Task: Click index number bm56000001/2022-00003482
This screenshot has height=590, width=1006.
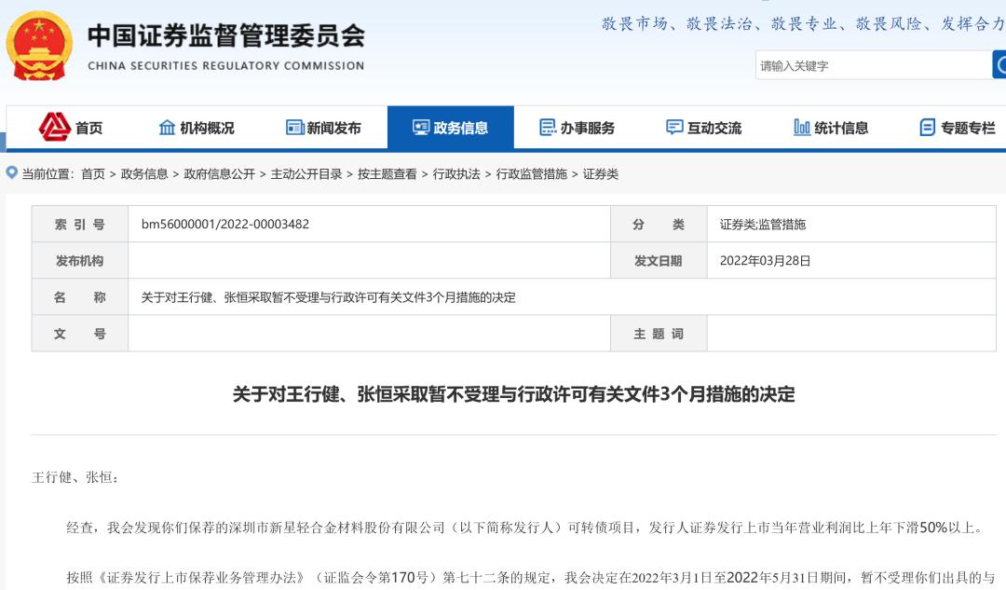Action: point(225,224)
